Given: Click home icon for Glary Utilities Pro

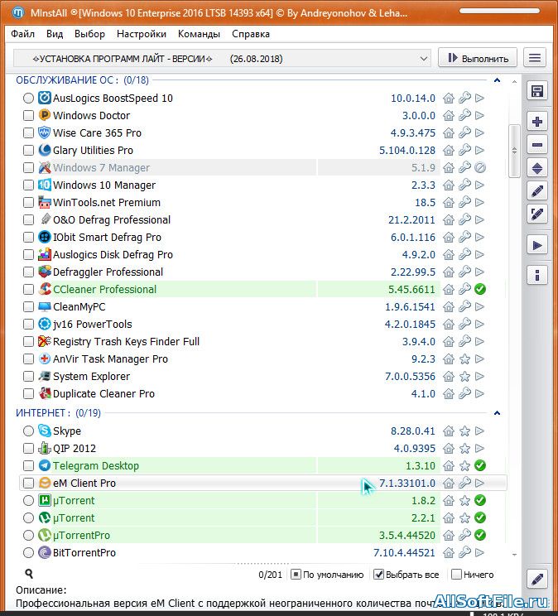Looking at the screenshot, I should pyautogui.click(x=449, y=151).
